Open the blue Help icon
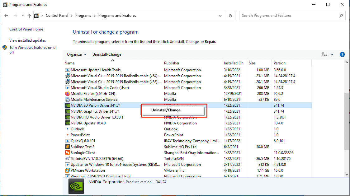The height and width of the screenshot is (196, 350). pyautogui.click(x=342, y=54)
